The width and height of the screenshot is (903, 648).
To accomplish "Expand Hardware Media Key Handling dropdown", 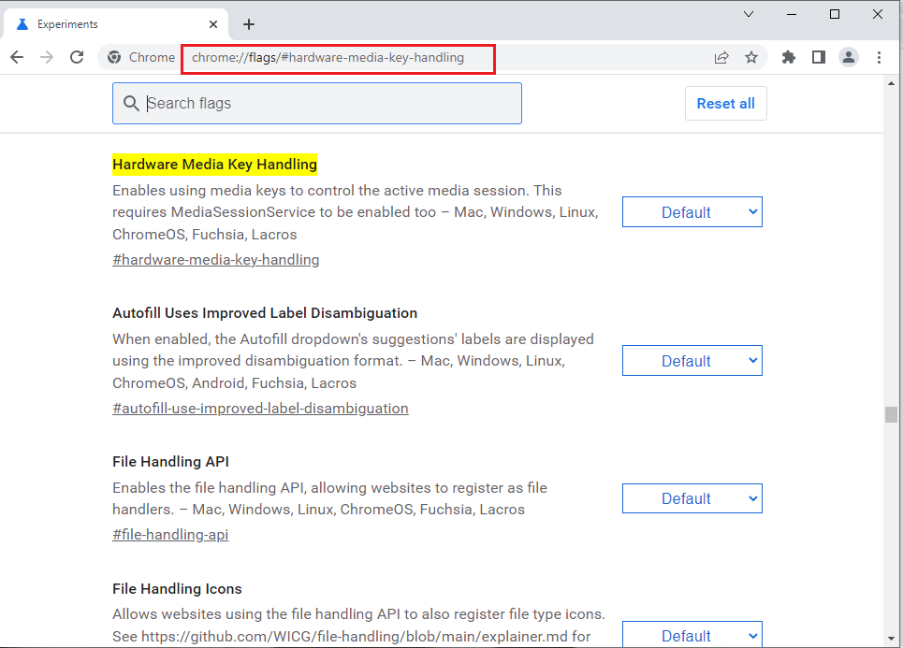I will tap(692, 212).
